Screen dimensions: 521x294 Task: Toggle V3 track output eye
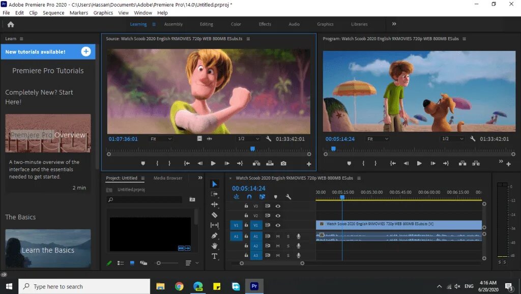pyautogui.click(x=278, y=206)
